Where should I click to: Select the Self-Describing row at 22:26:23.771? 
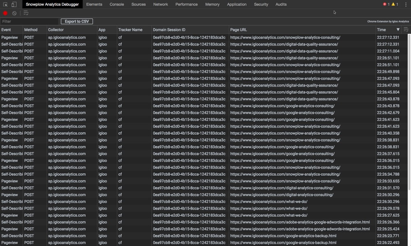pyautogui.click(x=204, y=236)
